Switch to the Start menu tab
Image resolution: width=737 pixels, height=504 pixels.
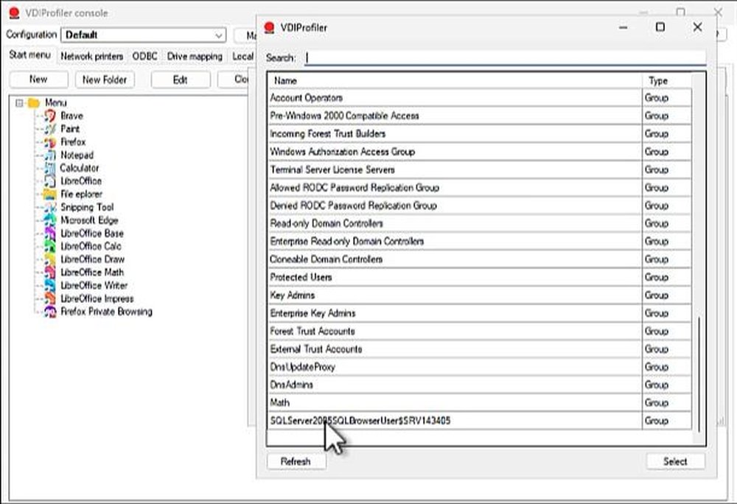tap(30, 55)
